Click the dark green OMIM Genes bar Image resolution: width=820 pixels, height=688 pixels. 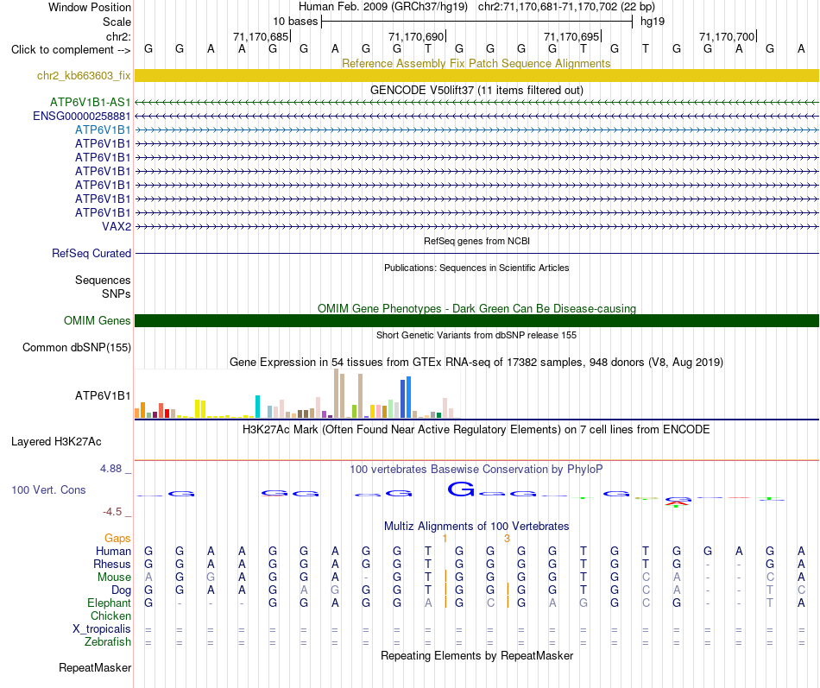(x=476, y=321)
